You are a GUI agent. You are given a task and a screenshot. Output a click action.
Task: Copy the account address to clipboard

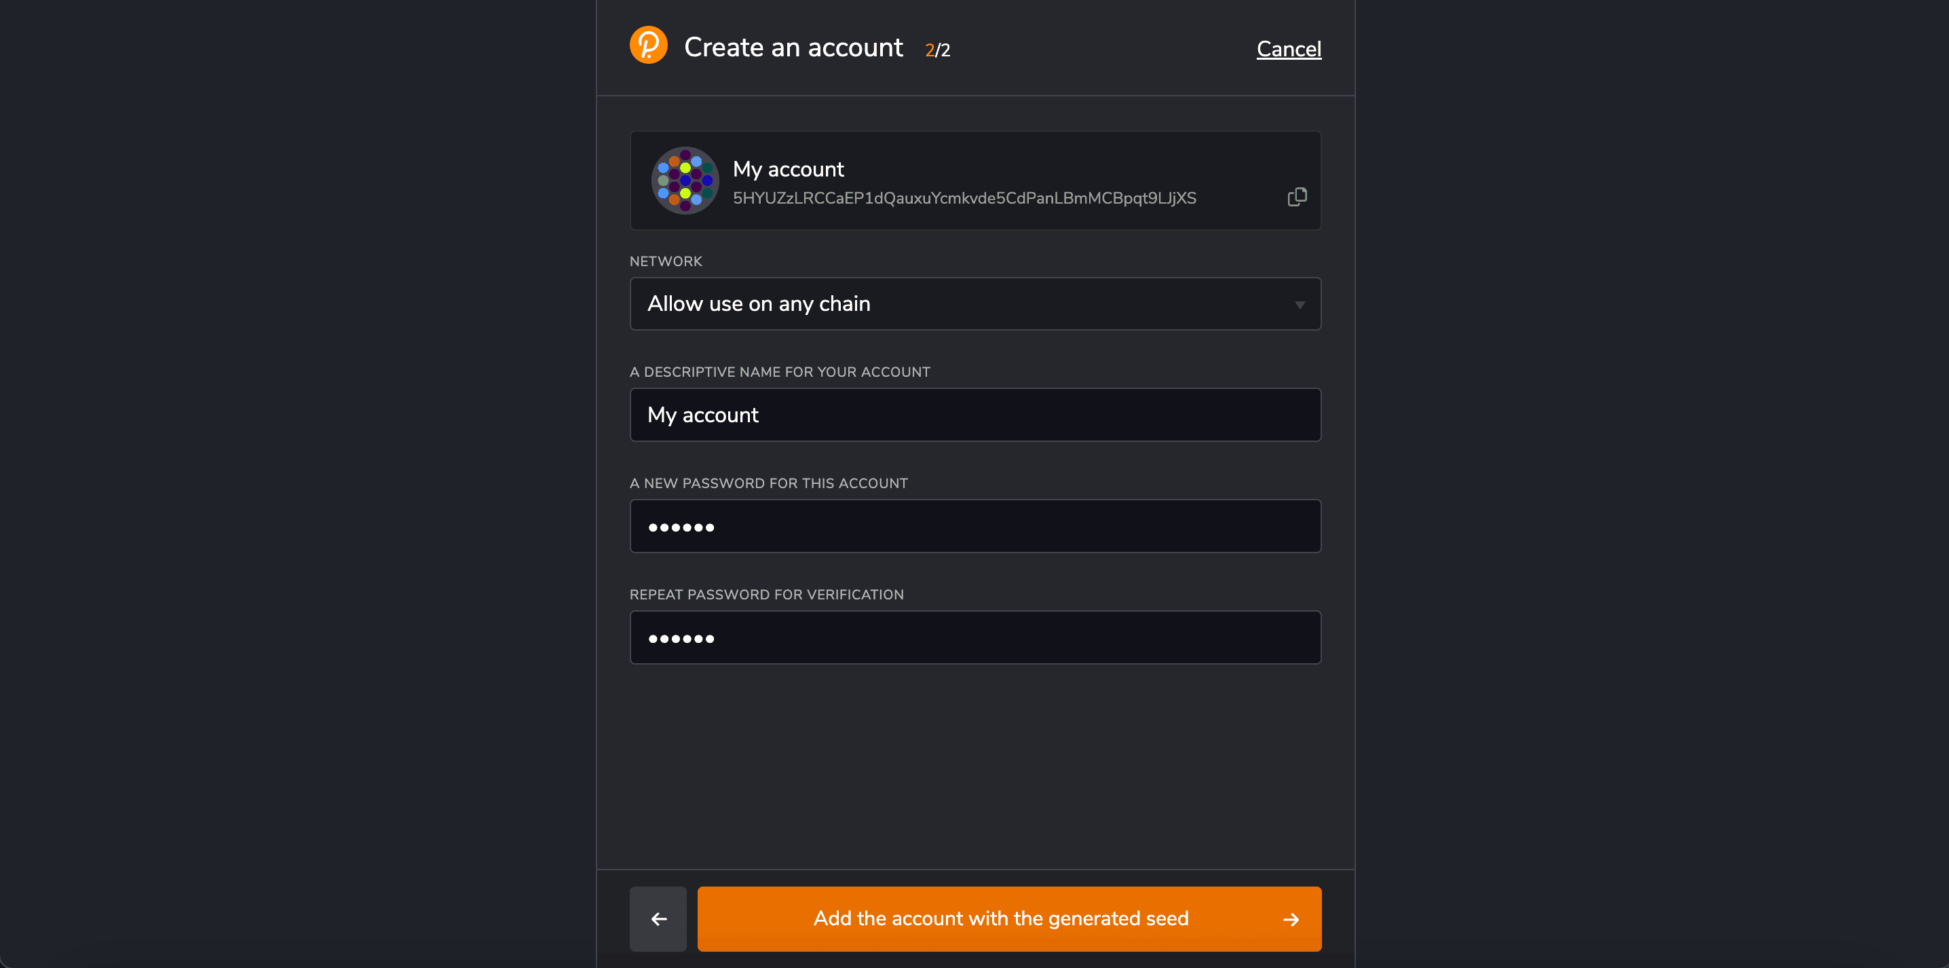(1297, 197)
